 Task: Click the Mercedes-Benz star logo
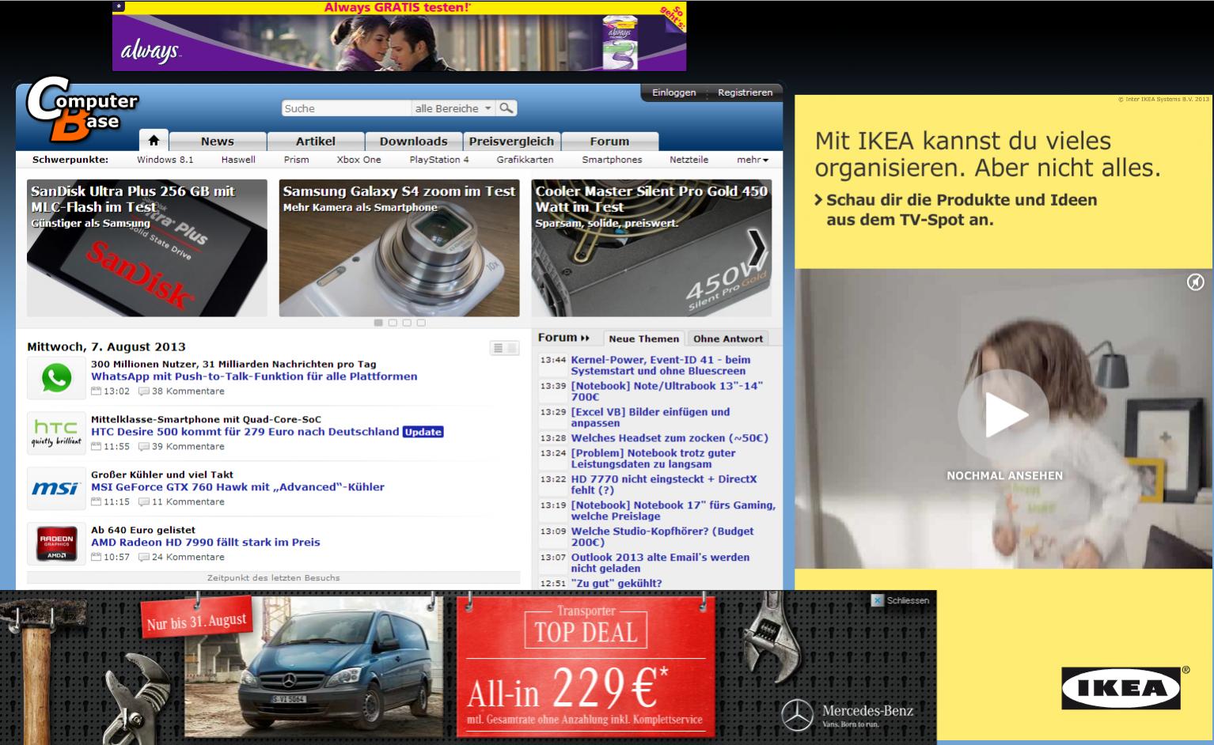tap(797, 714)
